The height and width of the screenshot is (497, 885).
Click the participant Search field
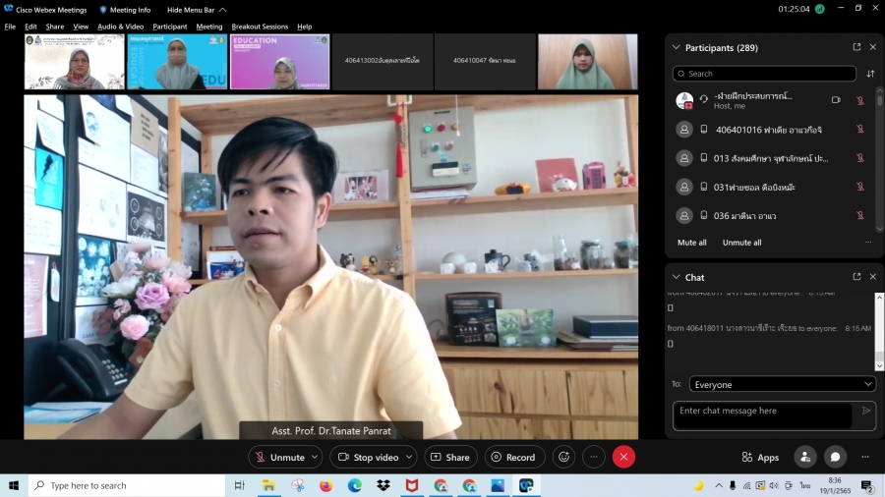(x=764, y=74)
